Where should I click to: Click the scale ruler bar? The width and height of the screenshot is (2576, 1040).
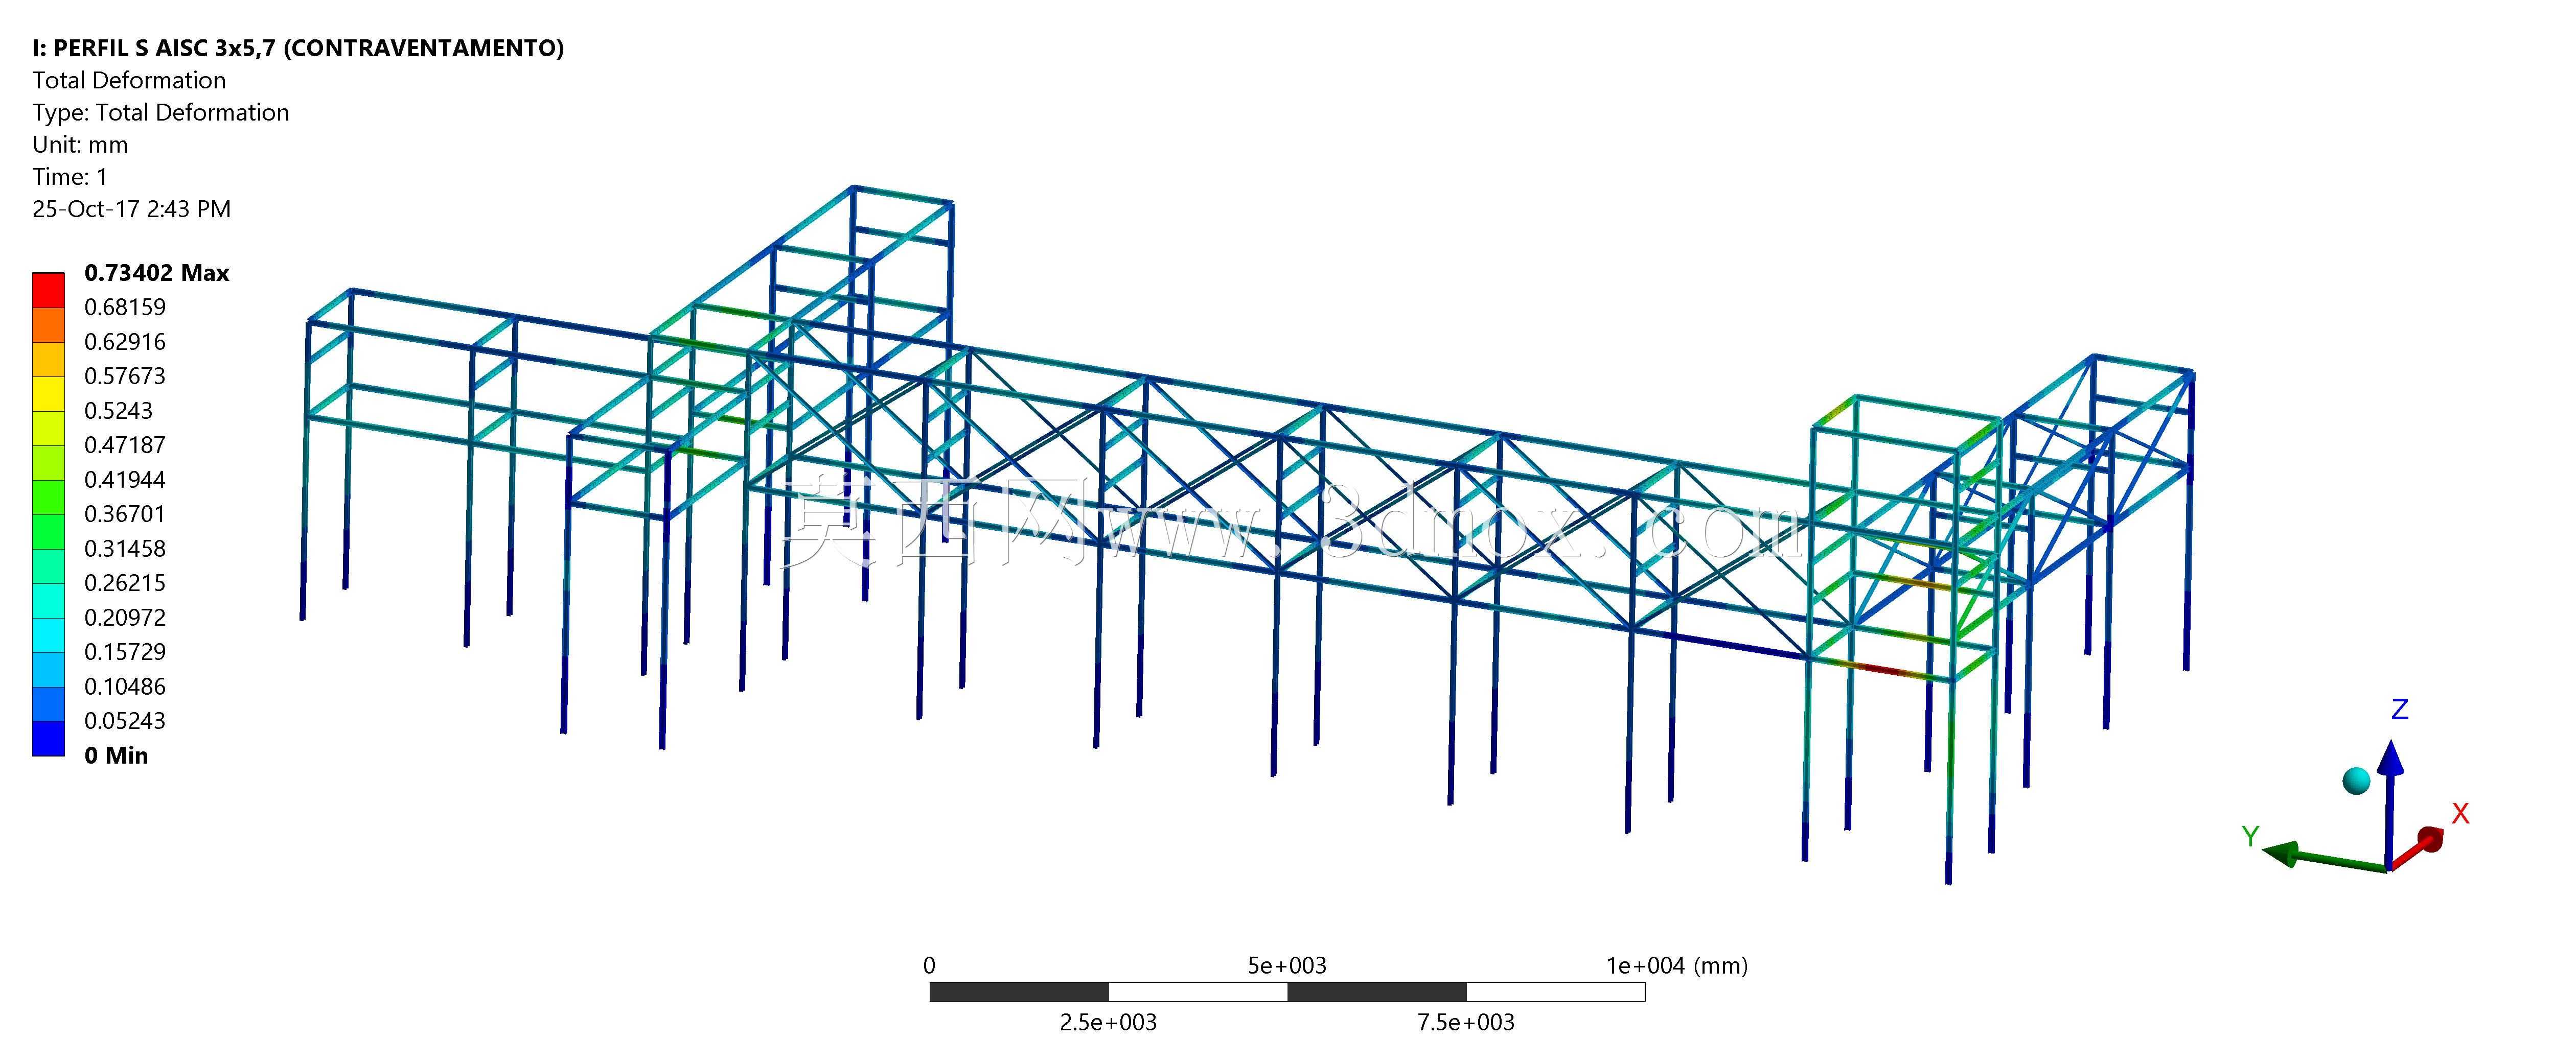click(1287, 992)
